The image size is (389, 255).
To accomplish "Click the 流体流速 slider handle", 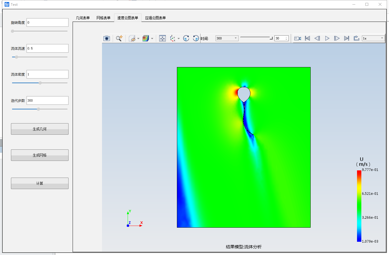I will pos(16,57).
